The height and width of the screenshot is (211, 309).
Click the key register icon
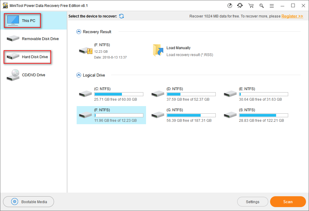point(262,6)
